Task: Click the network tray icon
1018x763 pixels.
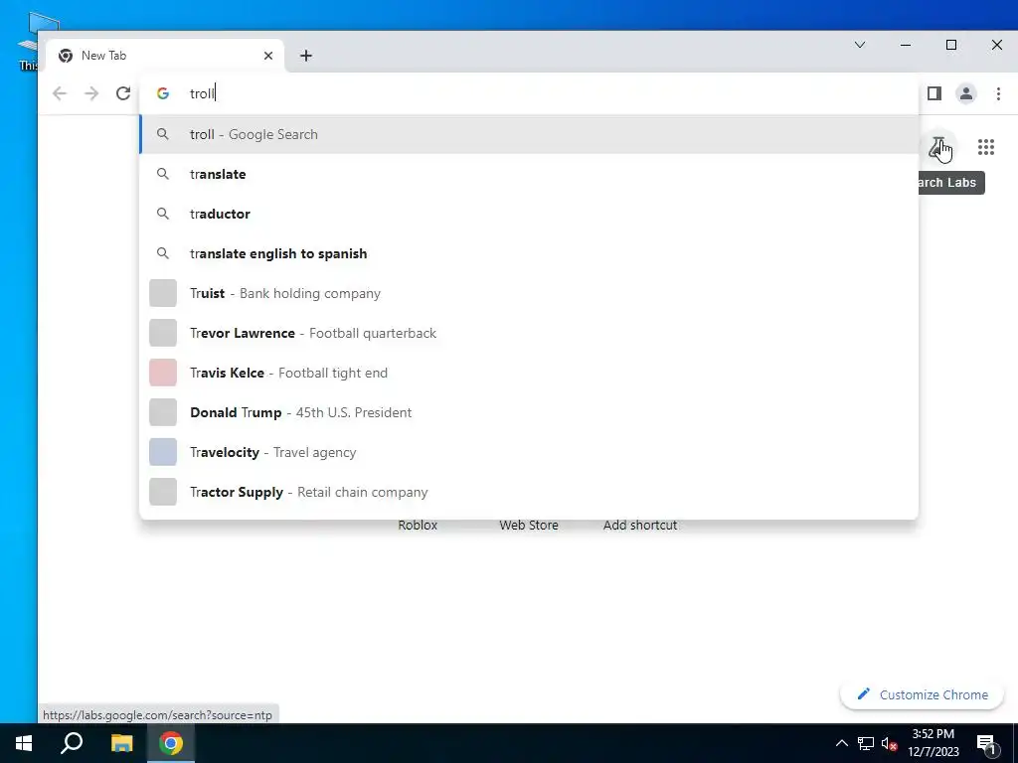Action: (x=866, y=743)
